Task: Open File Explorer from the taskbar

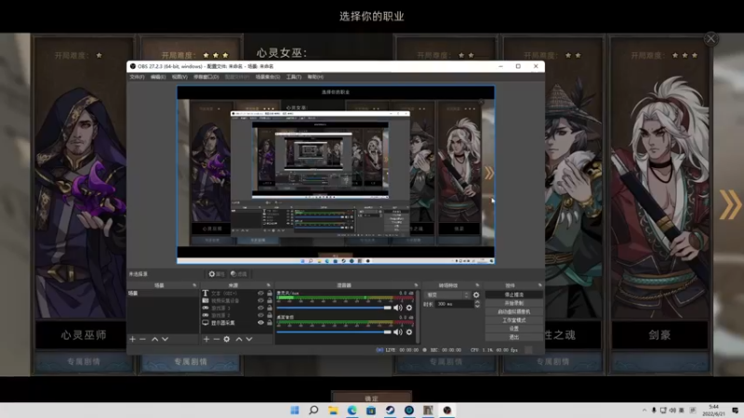Action: [x=333, y=410]
